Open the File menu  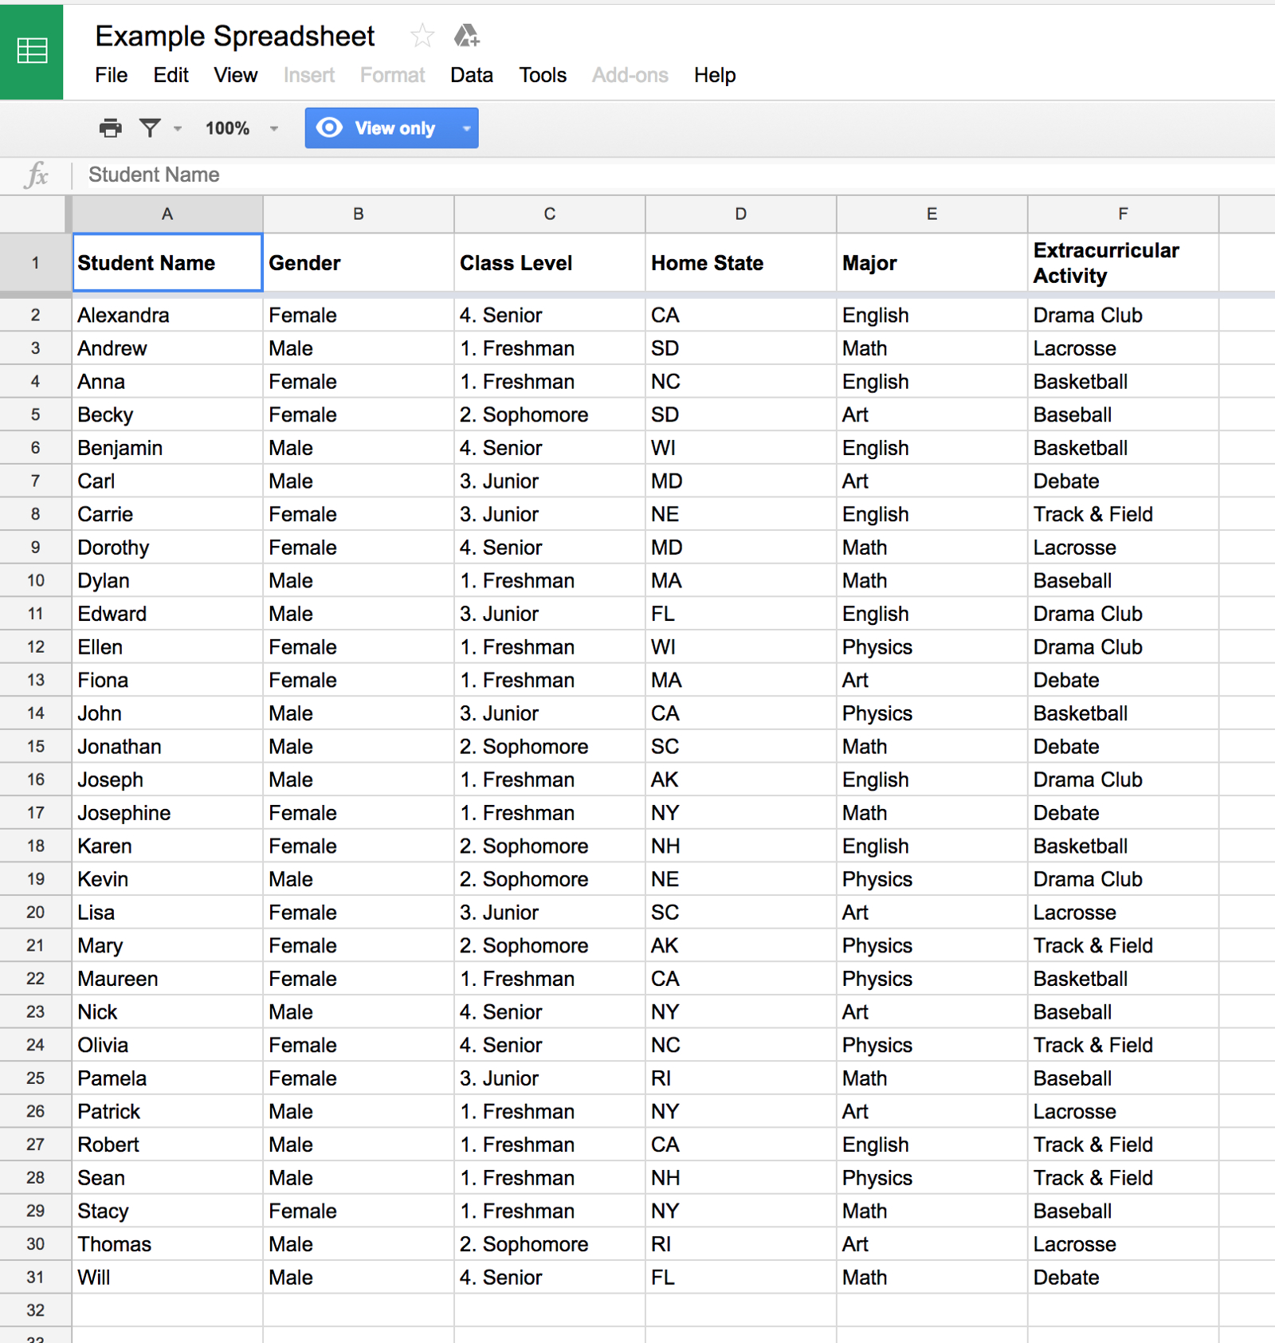111,75
